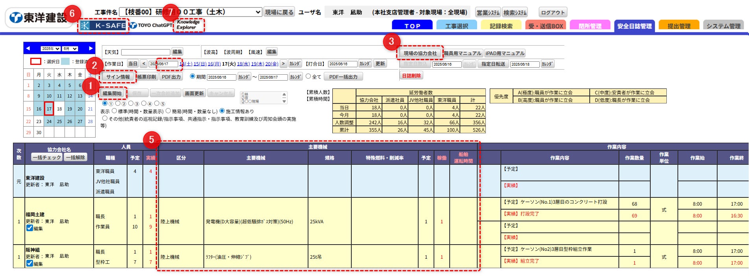Select 期間 radio for PDF range
Image resolution: width=749 pixels, height=276 pixels.
pos(192,76)
